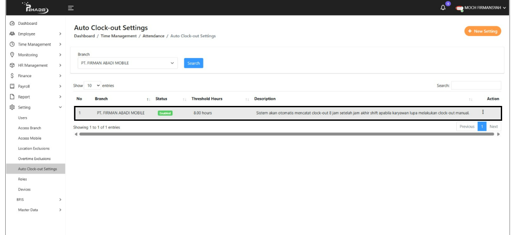Viewport: 520px width, 235px height.
Task: Click the blue Search button
Action: coord(194,63)
